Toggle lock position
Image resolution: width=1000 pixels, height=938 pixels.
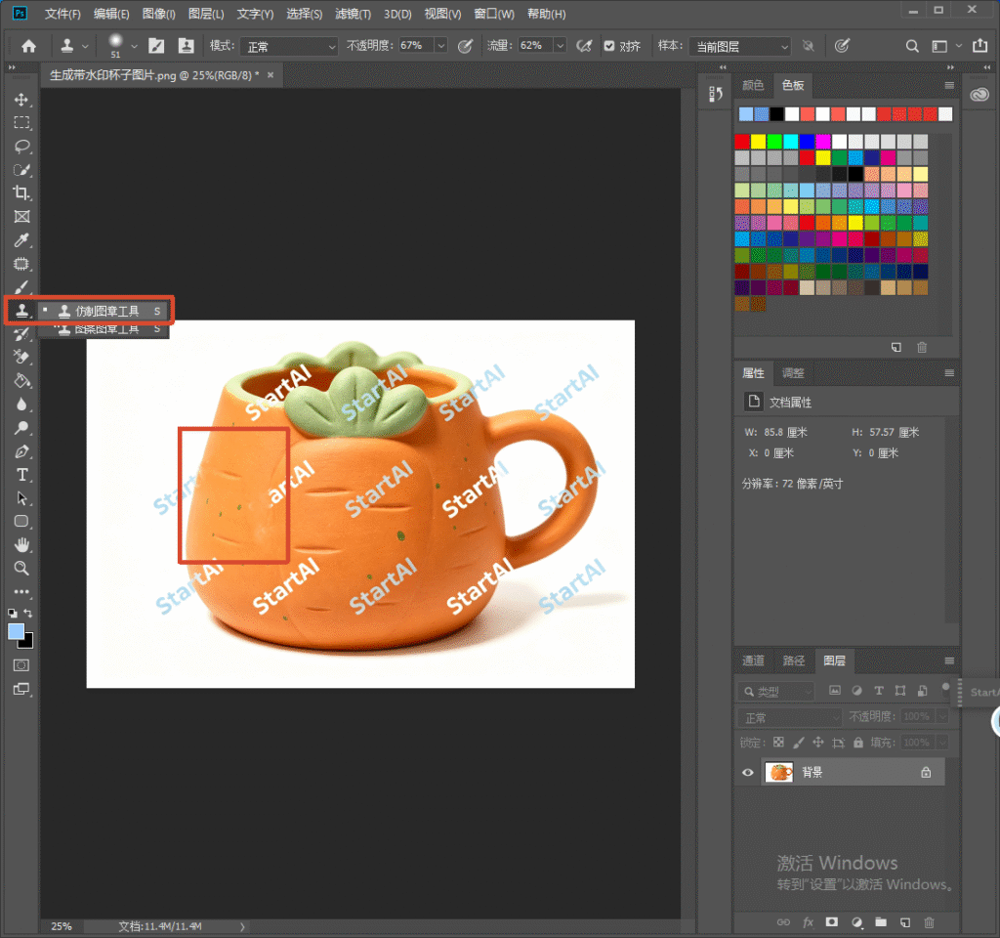click(818, 743)
